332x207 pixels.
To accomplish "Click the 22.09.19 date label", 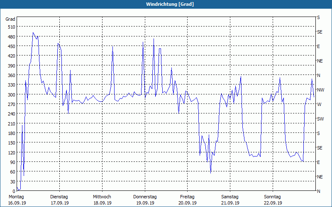I will coord(273,203).
